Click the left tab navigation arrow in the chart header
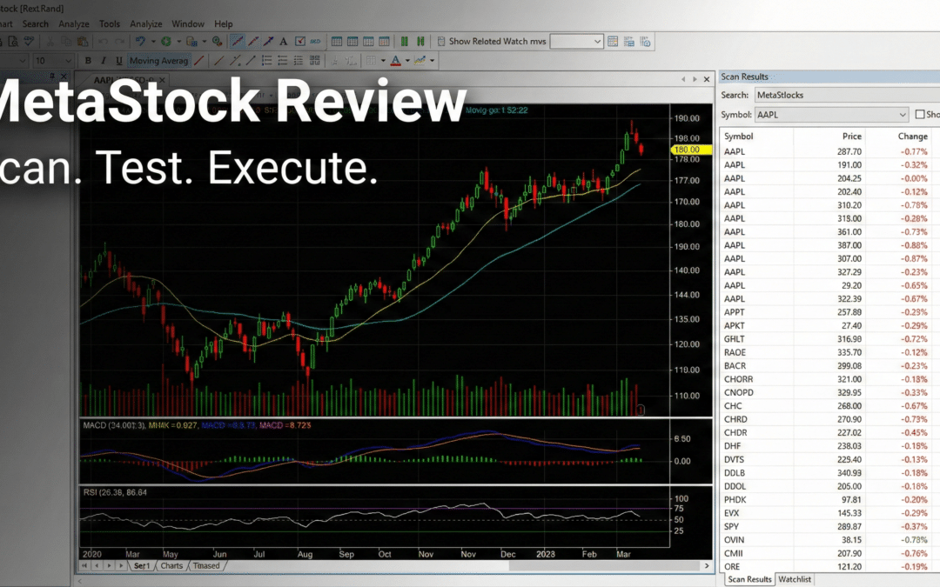The height and width of the screenshot is (587, 940). tap(683, 79)
